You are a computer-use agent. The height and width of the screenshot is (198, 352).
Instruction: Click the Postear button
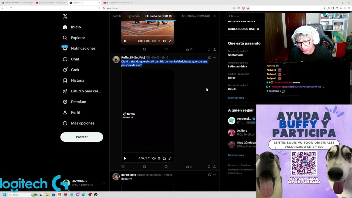coord(82,137)
